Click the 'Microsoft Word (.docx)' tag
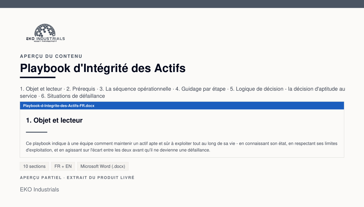Screen dimensions: 364x207 coord(103,166)
